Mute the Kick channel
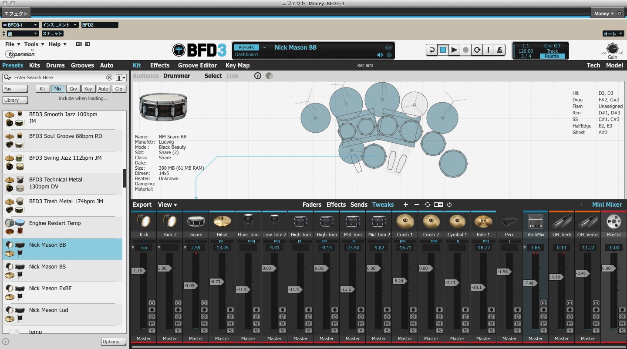 pos(152,324)
